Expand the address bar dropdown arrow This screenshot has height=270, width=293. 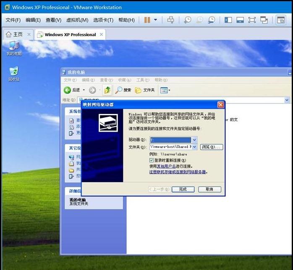click(x=287, y=100)
